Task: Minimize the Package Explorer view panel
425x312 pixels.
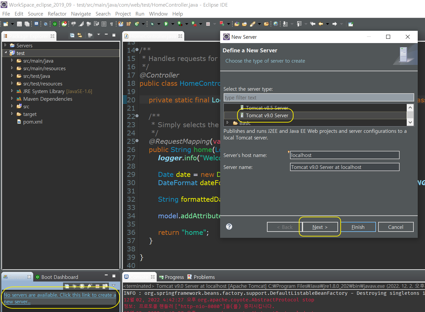Action: coord(106,34)
